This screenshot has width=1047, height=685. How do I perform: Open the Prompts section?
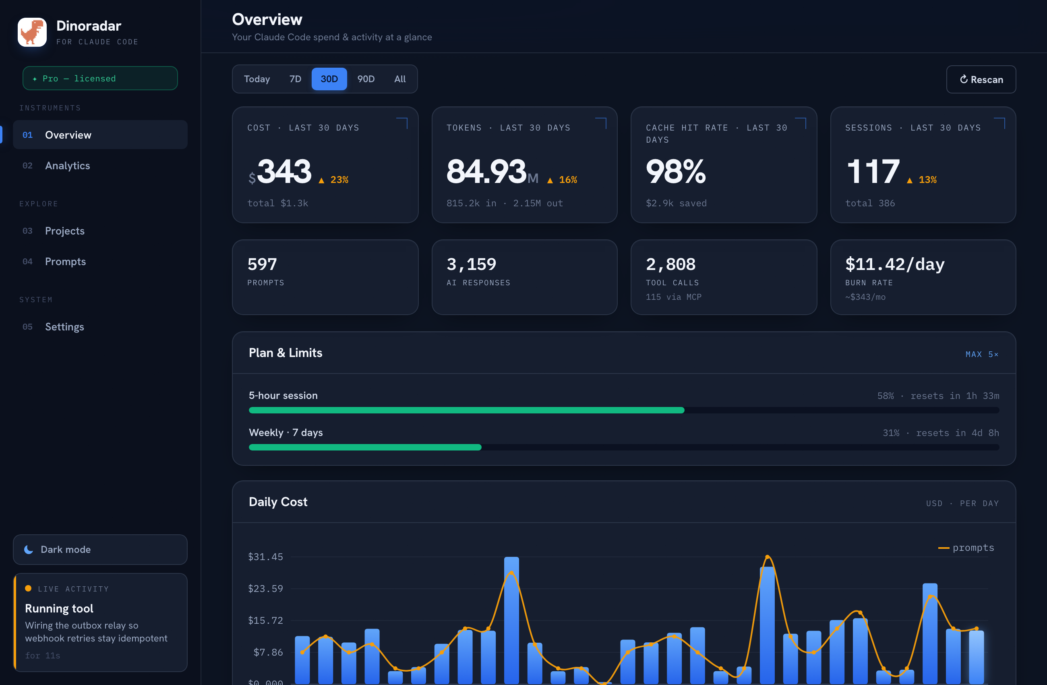tap(100, 262)
